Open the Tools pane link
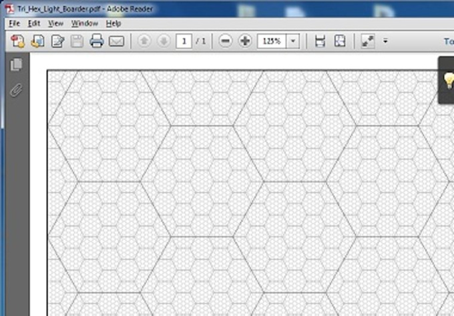This screenshot has width=454, height=316. pyautogui.click(x=449, y=41)
